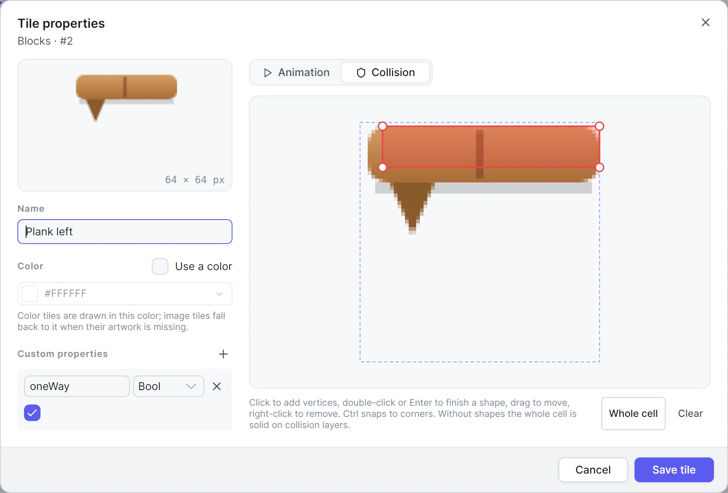Switch to the Collision tab

click(386, 72)
